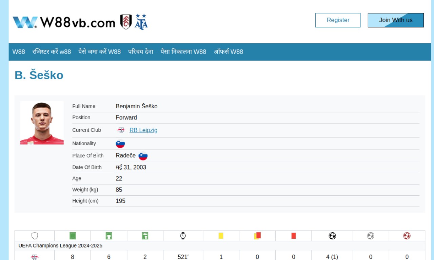Screen dimensions: 434x260
Task: Click the Height value 195
Action: click(x=120, y=201)
